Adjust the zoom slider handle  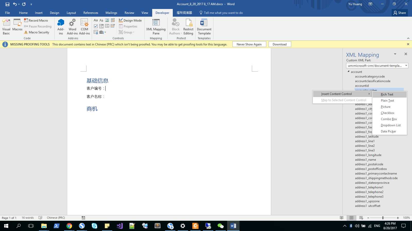[383, 218]
